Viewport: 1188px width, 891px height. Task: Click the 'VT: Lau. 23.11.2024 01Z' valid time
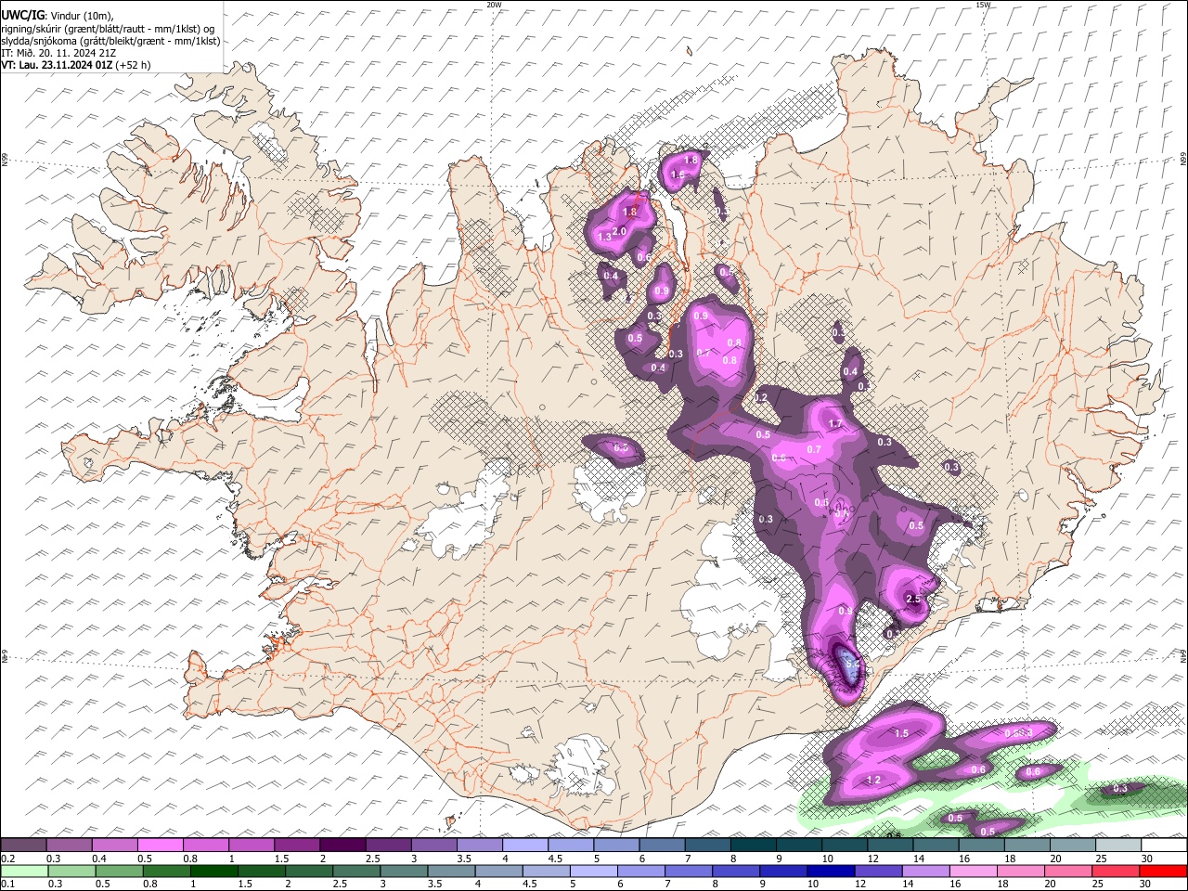pyautogui.click(x=58, y=65)
